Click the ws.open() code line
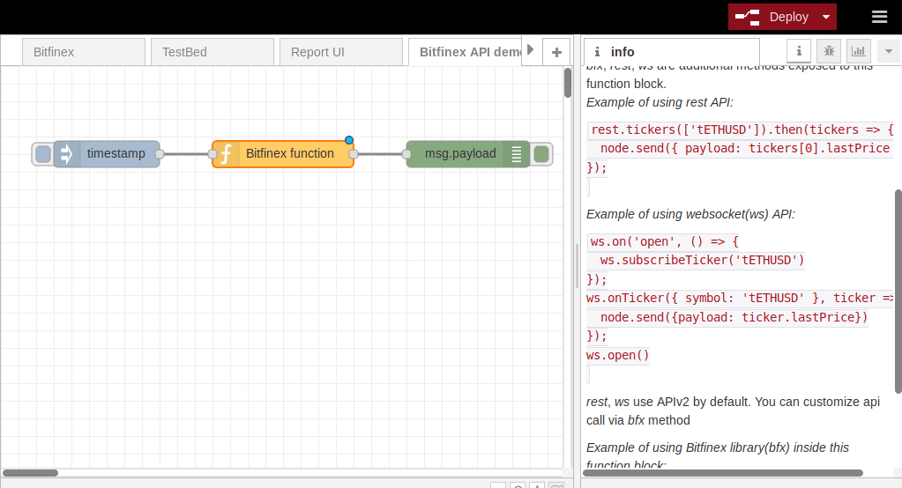The width and height of the screenshot is (902, 488). click(x=618, y=355)
